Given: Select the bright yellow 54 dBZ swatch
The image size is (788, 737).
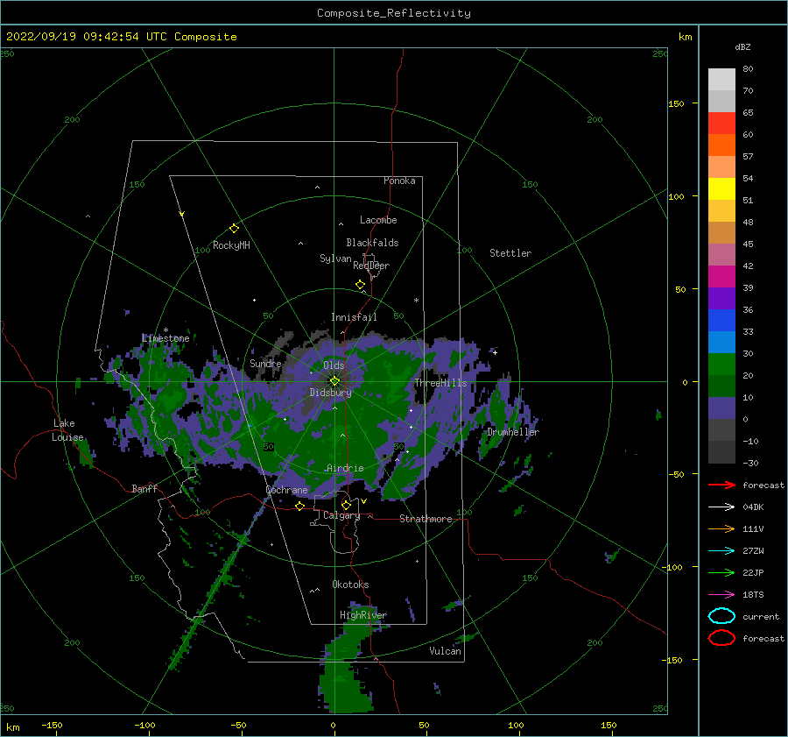Looking at the screenshot, I should (x=721, y=188).
